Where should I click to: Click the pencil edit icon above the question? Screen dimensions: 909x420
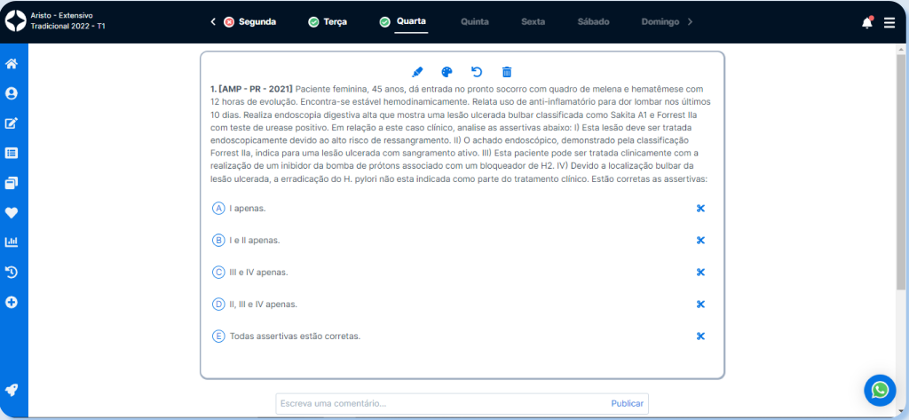point(418,72)
